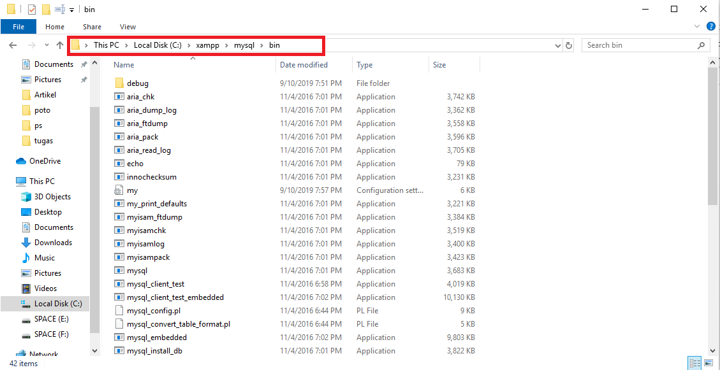Open the address bar history dropdown
The height and width of the screenshot is (370, 720).
[x=558, y=45]
